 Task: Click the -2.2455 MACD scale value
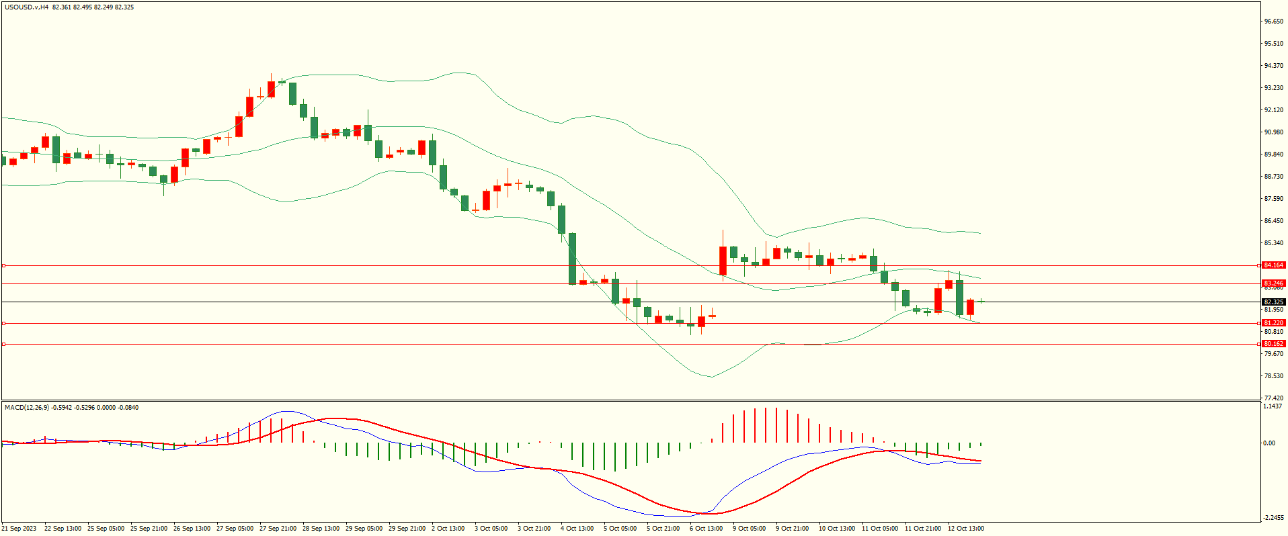coord(1273,518)
